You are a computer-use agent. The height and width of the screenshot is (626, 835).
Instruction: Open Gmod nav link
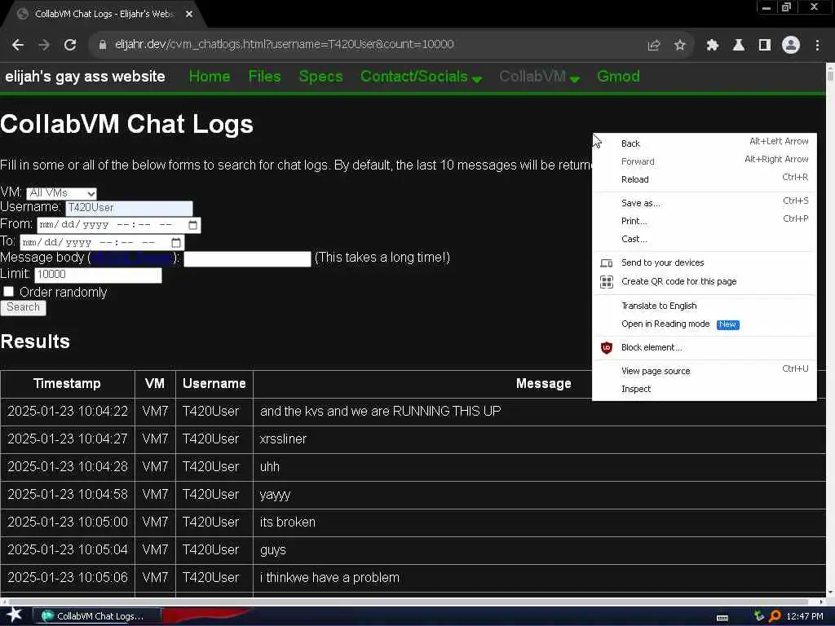618,77
